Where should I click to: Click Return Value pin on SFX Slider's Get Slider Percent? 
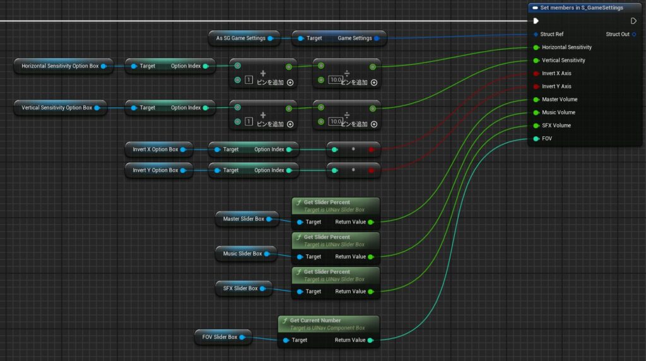pos(371,292)
